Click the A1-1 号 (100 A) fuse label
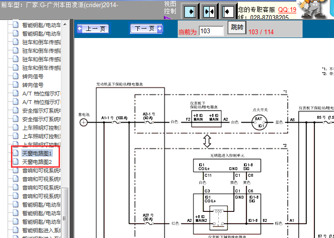The image size is (334, 238). pos(114,118)
